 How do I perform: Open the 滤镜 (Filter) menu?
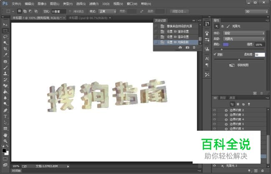[x=94, y=4]
